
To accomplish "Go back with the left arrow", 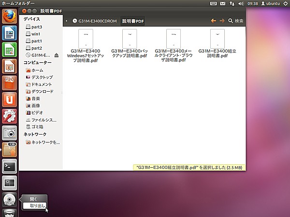I will [214, 21].
